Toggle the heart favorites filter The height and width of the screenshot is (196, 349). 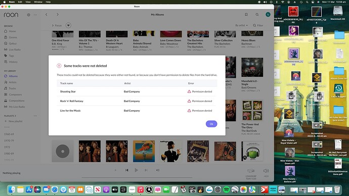point(68,25)
